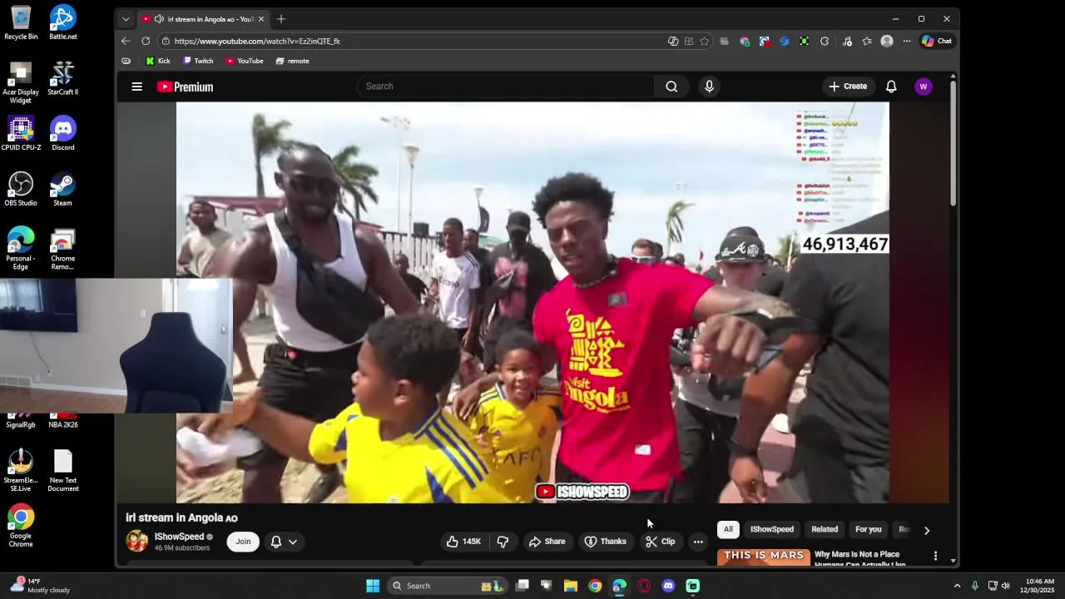
Task: Open Discord from taskbar
Action: [668, 586]
